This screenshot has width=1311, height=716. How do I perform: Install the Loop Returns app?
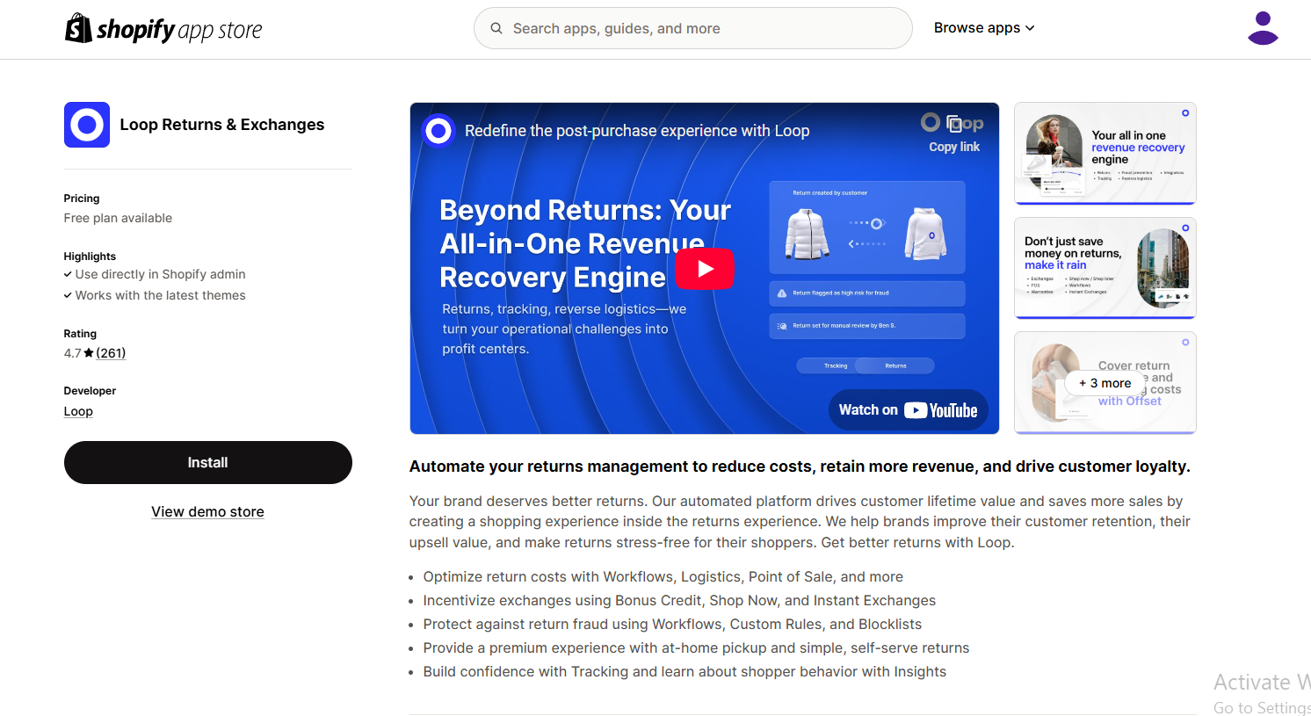pyautogui.click(x=208, y=463)
